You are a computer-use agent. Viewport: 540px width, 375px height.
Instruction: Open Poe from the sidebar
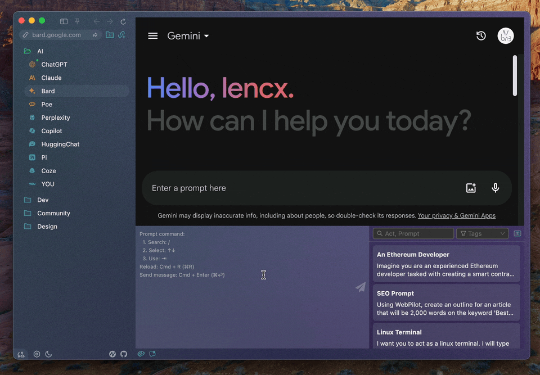click(x=77, y=105)
